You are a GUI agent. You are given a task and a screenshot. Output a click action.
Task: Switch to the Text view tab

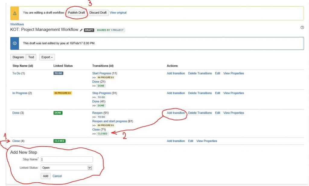(x=31, y=57)
